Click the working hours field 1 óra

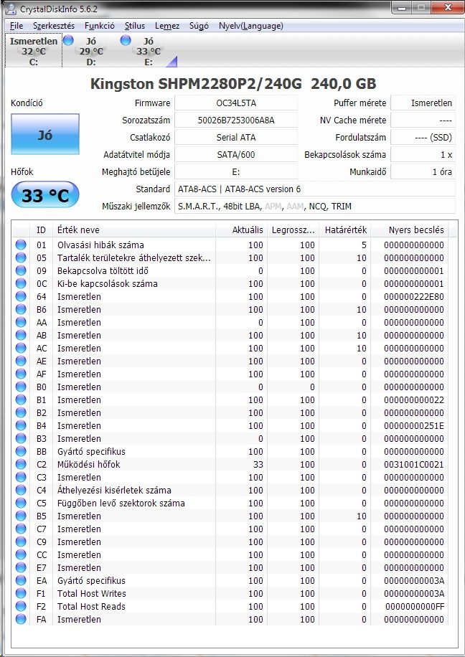(423, 172)
